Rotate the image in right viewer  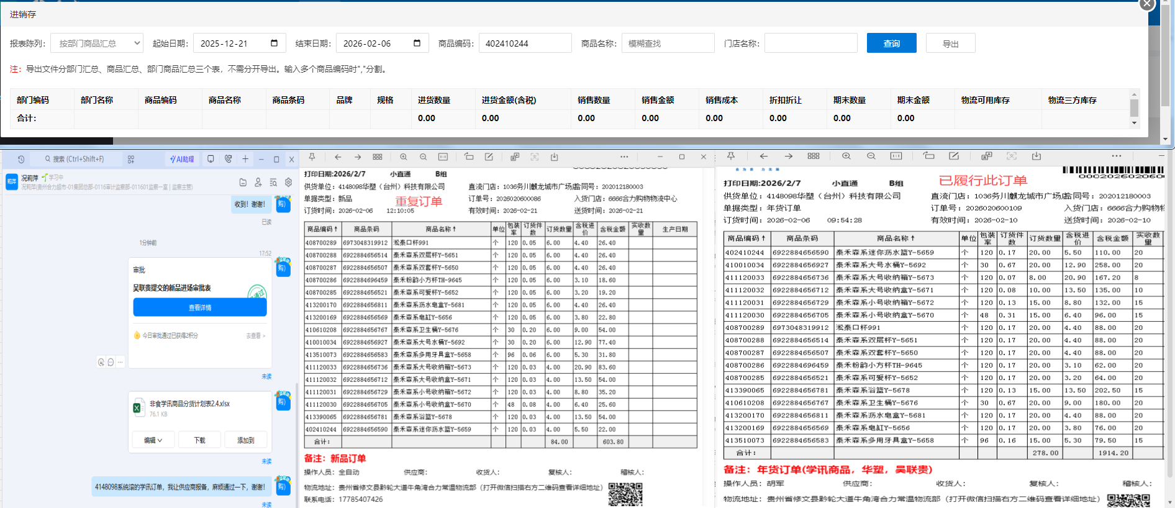928,156
